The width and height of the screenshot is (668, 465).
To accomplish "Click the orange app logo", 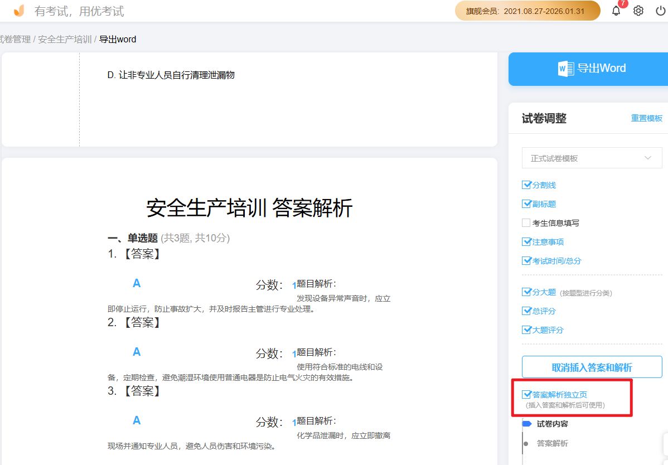I will [18, 10].
